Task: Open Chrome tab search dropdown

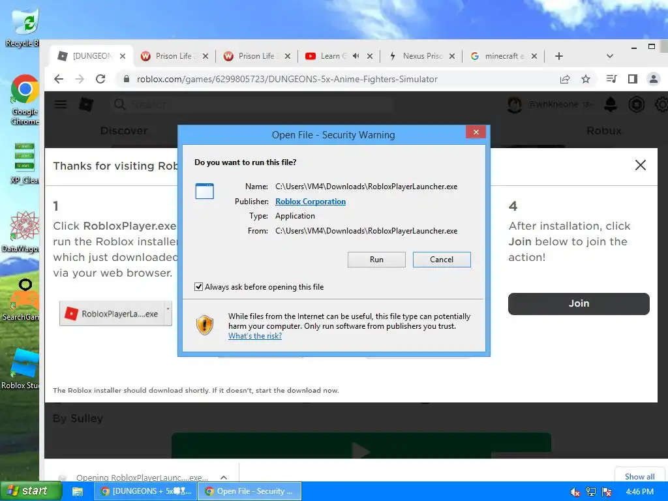Action: click(610, 56)
